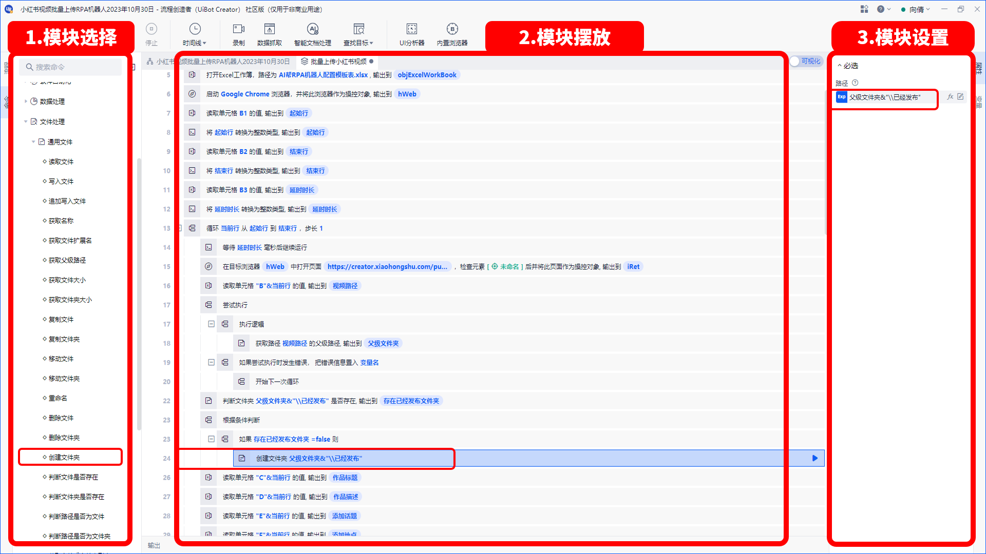The height and width of the screenshot is (554, 986).
Task: Switch to the 小红书视频批量上传RPA机器人 flow tab
Action: point(218,62)
